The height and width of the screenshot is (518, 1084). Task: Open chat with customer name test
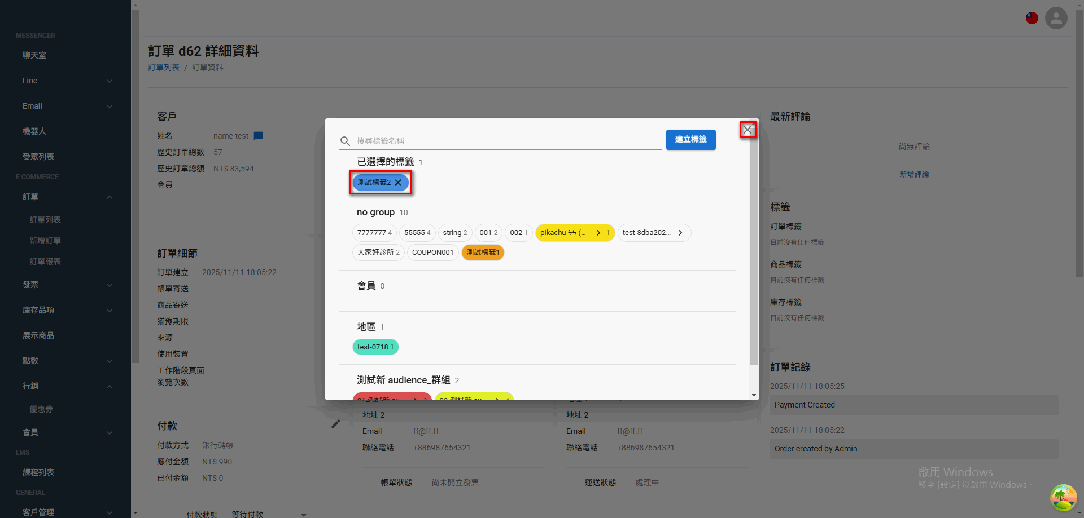click(x=259, y=136)
